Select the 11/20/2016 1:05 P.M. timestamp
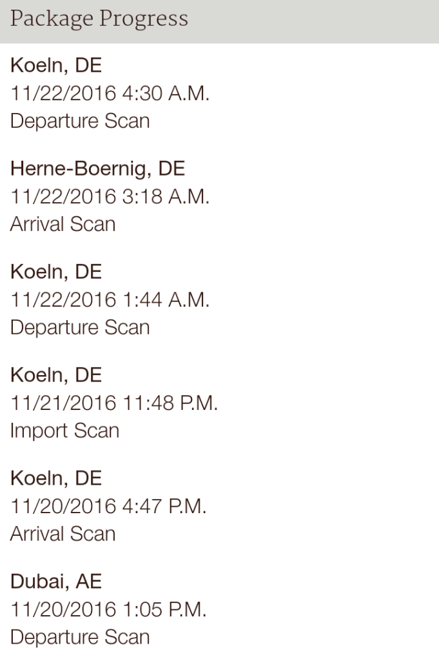The width and height of the screenshot is (439, 661). click(108, 609)
